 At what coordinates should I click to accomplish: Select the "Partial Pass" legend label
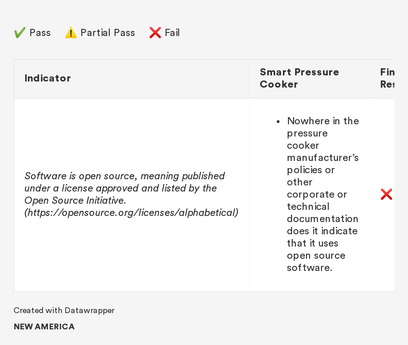point(108,33)
